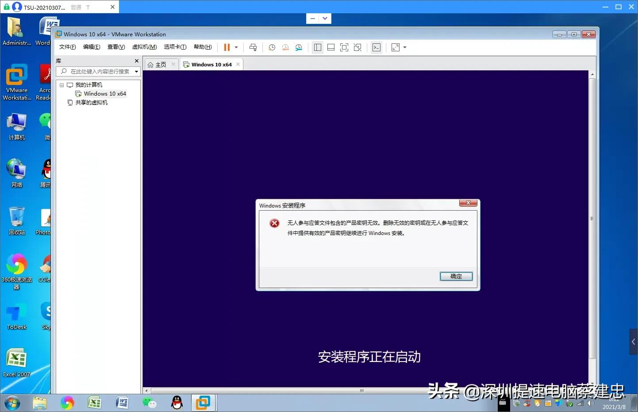Open the 文件(F) menu
This screenshot has width=638, height=412.
pyautogui.click(x=67, y=47)
